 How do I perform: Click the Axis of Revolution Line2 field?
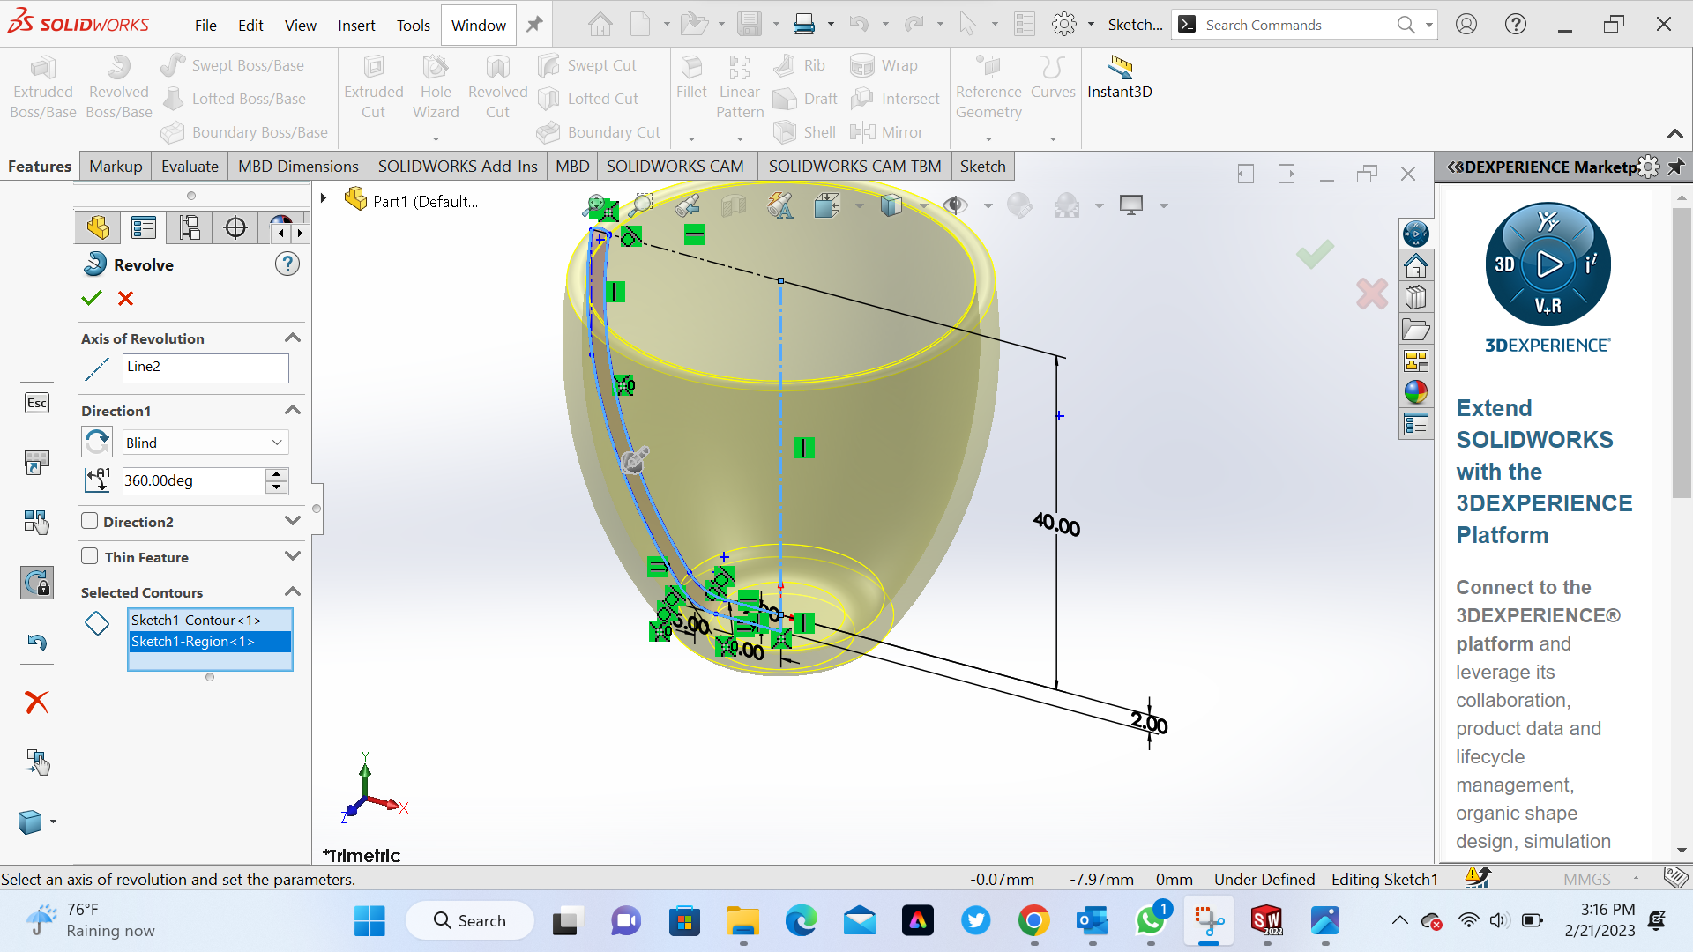[205, 368]
